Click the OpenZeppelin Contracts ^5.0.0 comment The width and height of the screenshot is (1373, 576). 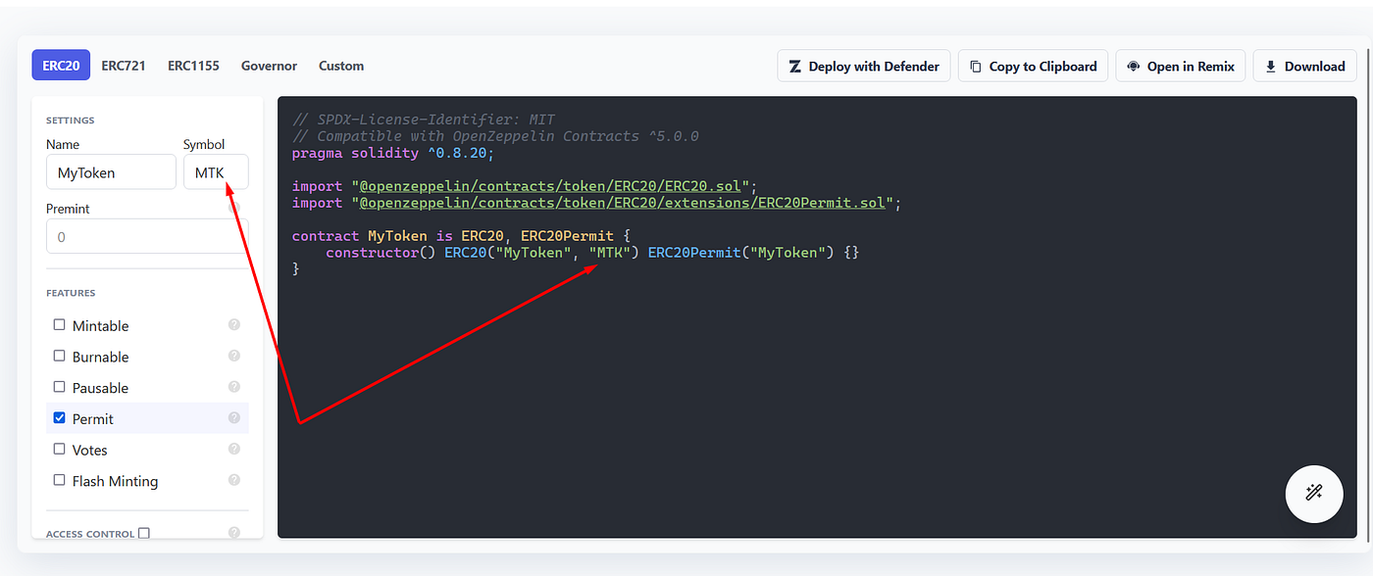point(495,136)
